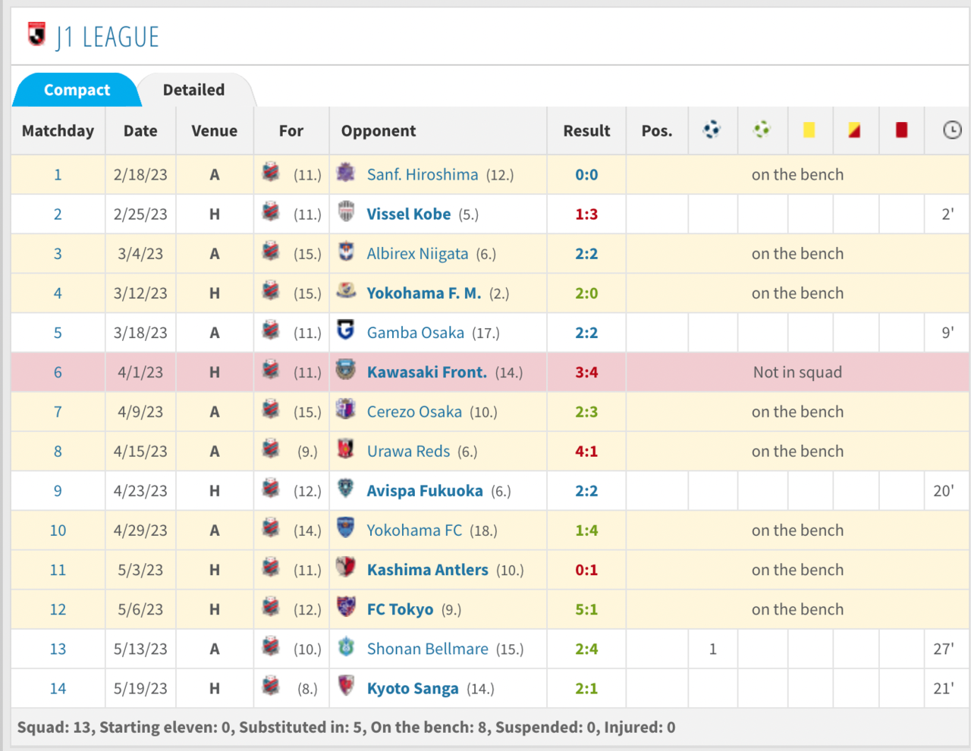Click the J1 League logo icon
Viewport: 971px width, 751px height.
(x=36, y=35)
